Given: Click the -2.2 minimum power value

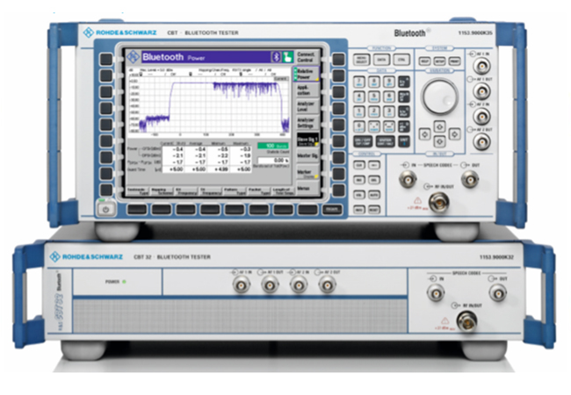Looking at the screenshot, I should click(222, 155).
